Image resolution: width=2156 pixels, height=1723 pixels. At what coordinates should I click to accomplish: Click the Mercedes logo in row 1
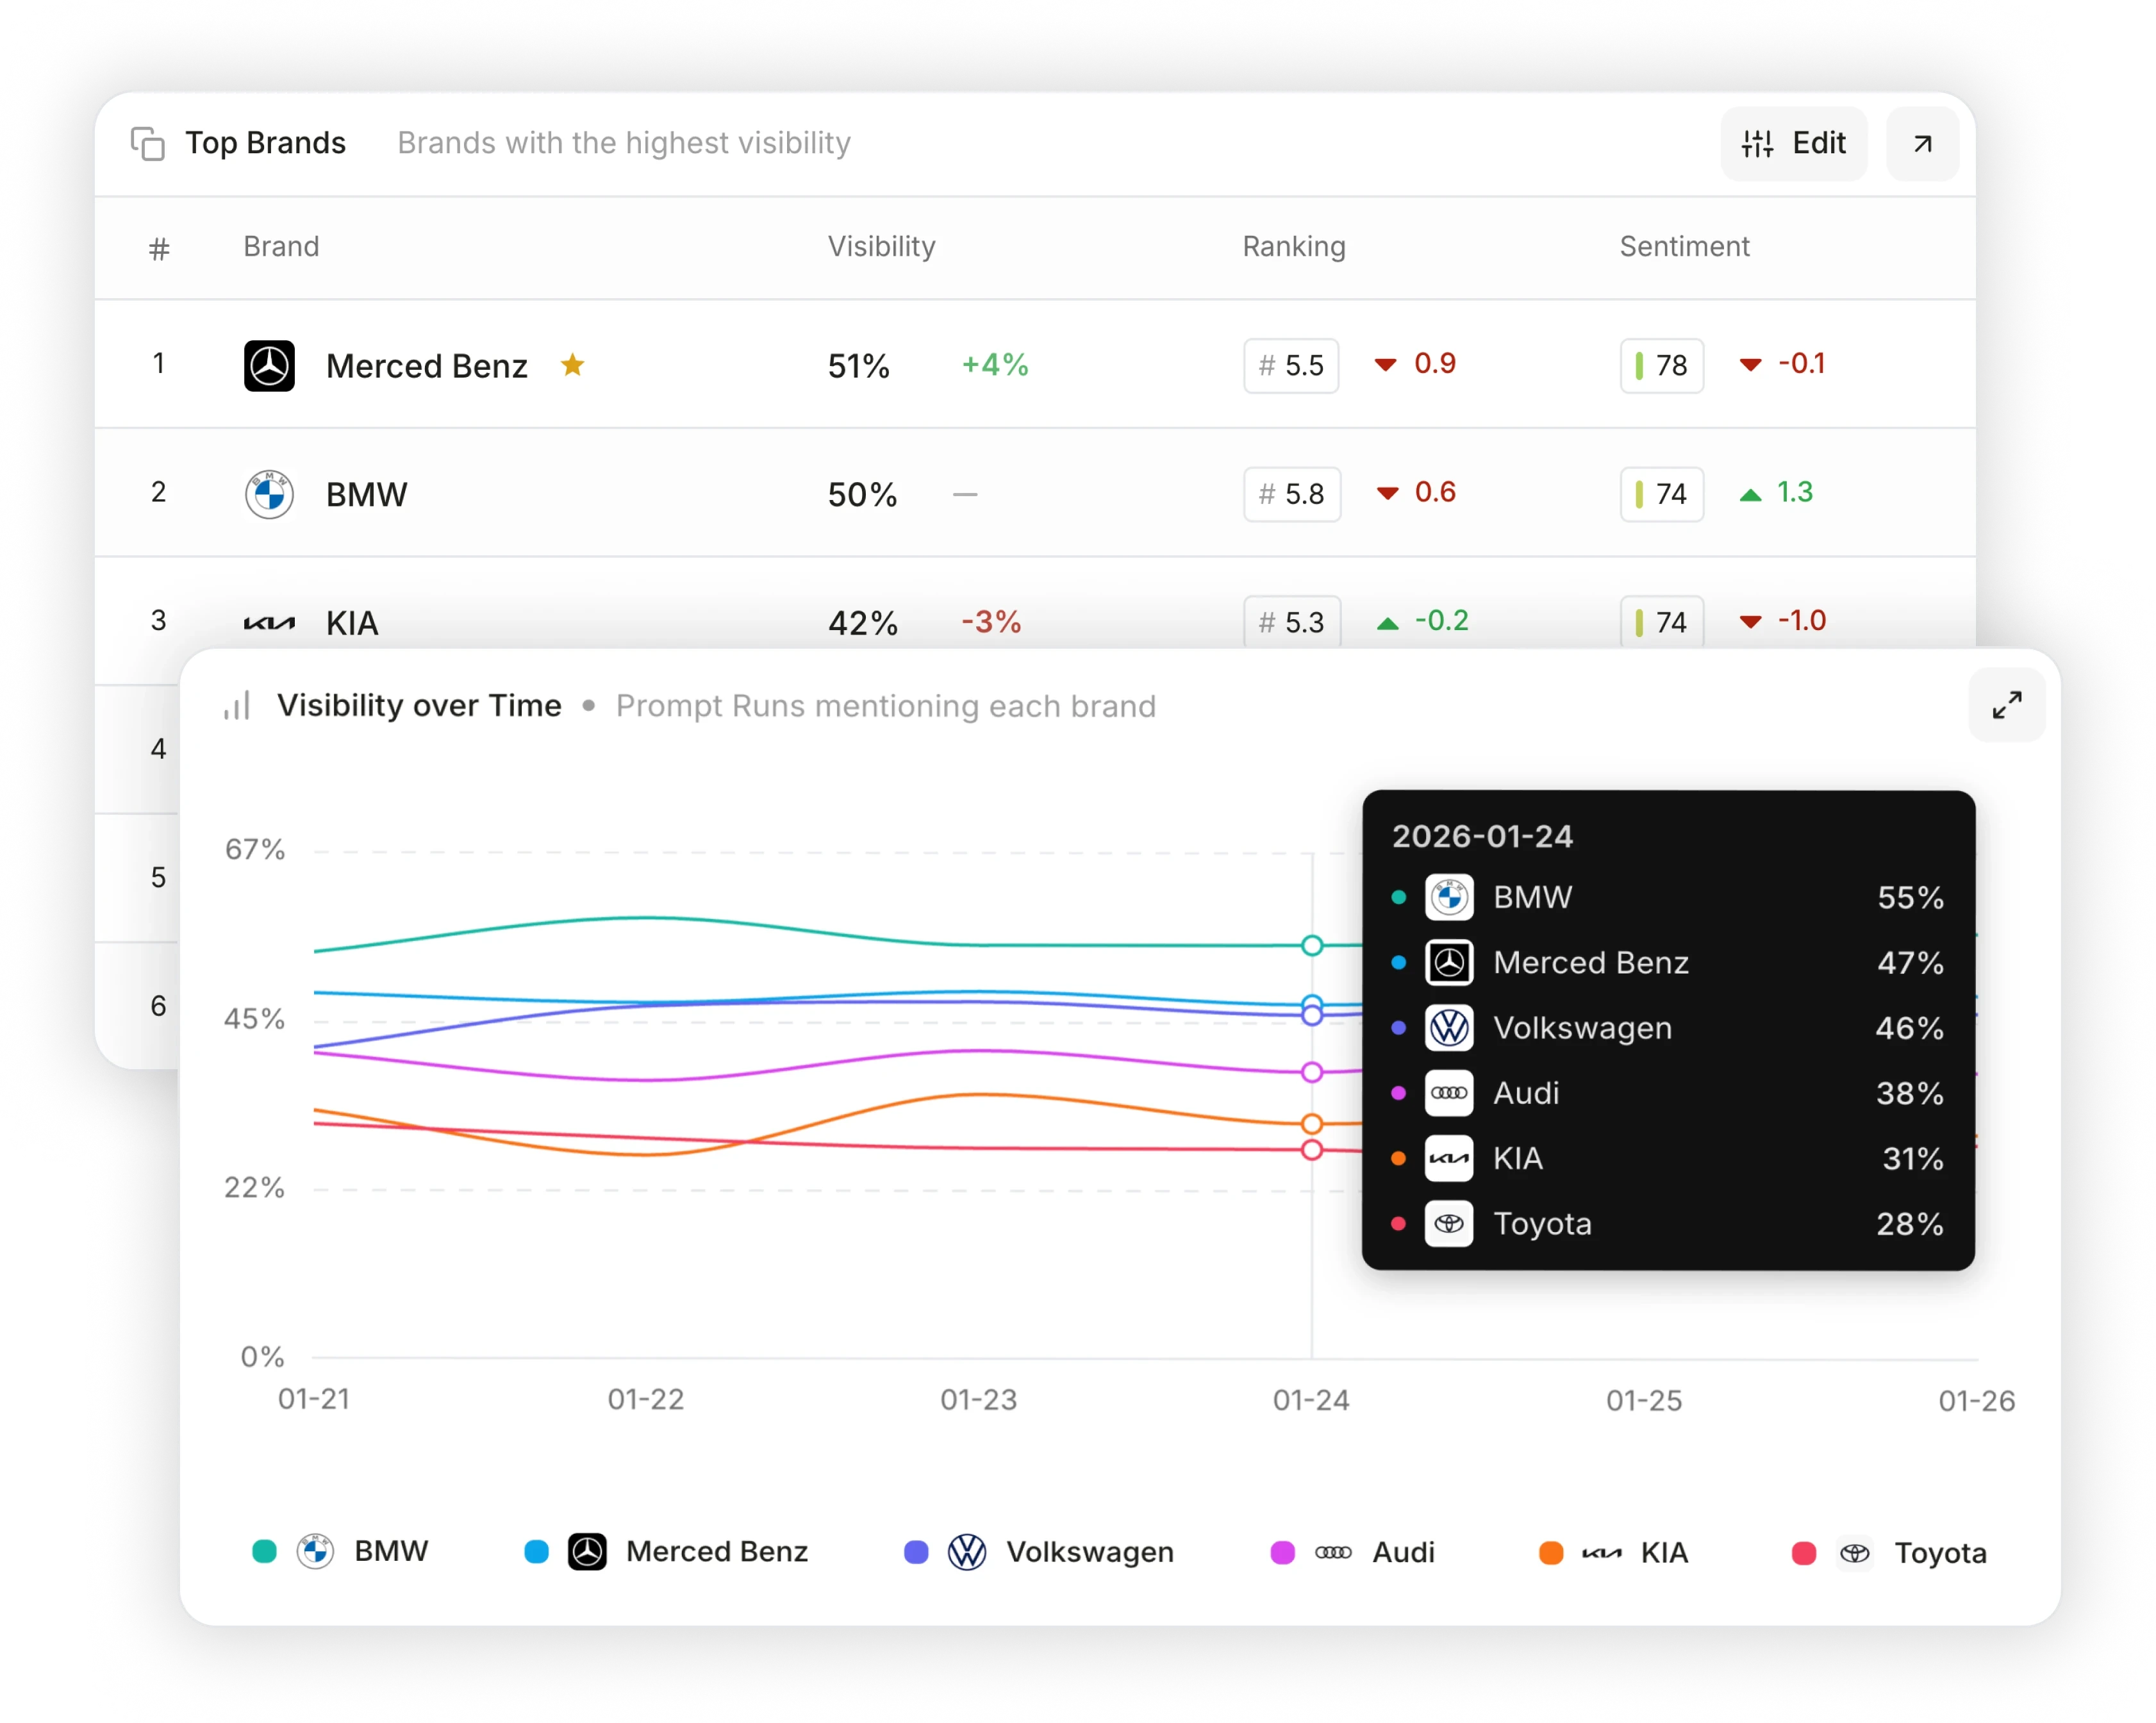269,365
